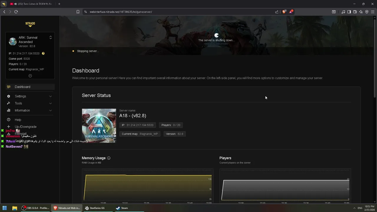Switch to OBS 32.0.4 in taskbar
Image resolution: width=377 pixels, height=212 pixels.
[x=35, y=208]
